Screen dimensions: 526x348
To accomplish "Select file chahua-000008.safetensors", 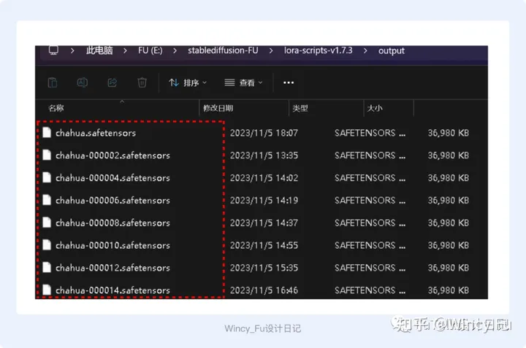I will (113, 223).
